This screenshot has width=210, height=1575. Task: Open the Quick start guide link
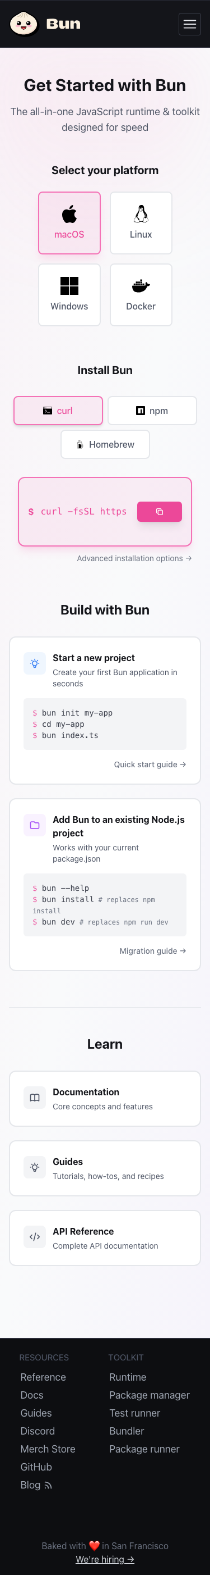(x=150, y=764)
